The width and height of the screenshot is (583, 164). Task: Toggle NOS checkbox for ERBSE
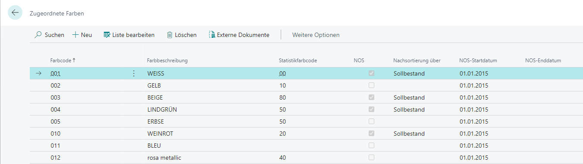coord(371,121)
